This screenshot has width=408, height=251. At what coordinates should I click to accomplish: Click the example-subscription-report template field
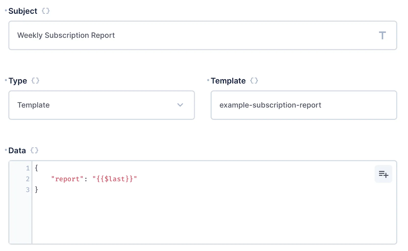point(271,105)
